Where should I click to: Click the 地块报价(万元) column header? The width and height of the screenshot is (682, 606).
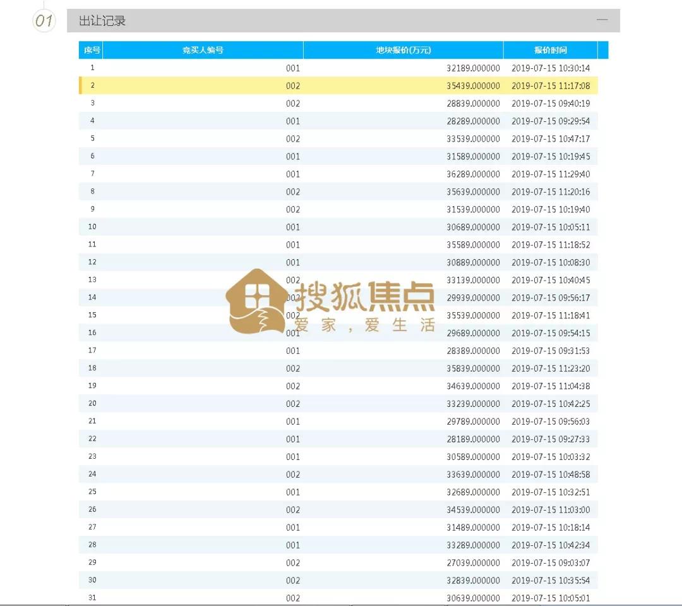click(x=402, y=50)
